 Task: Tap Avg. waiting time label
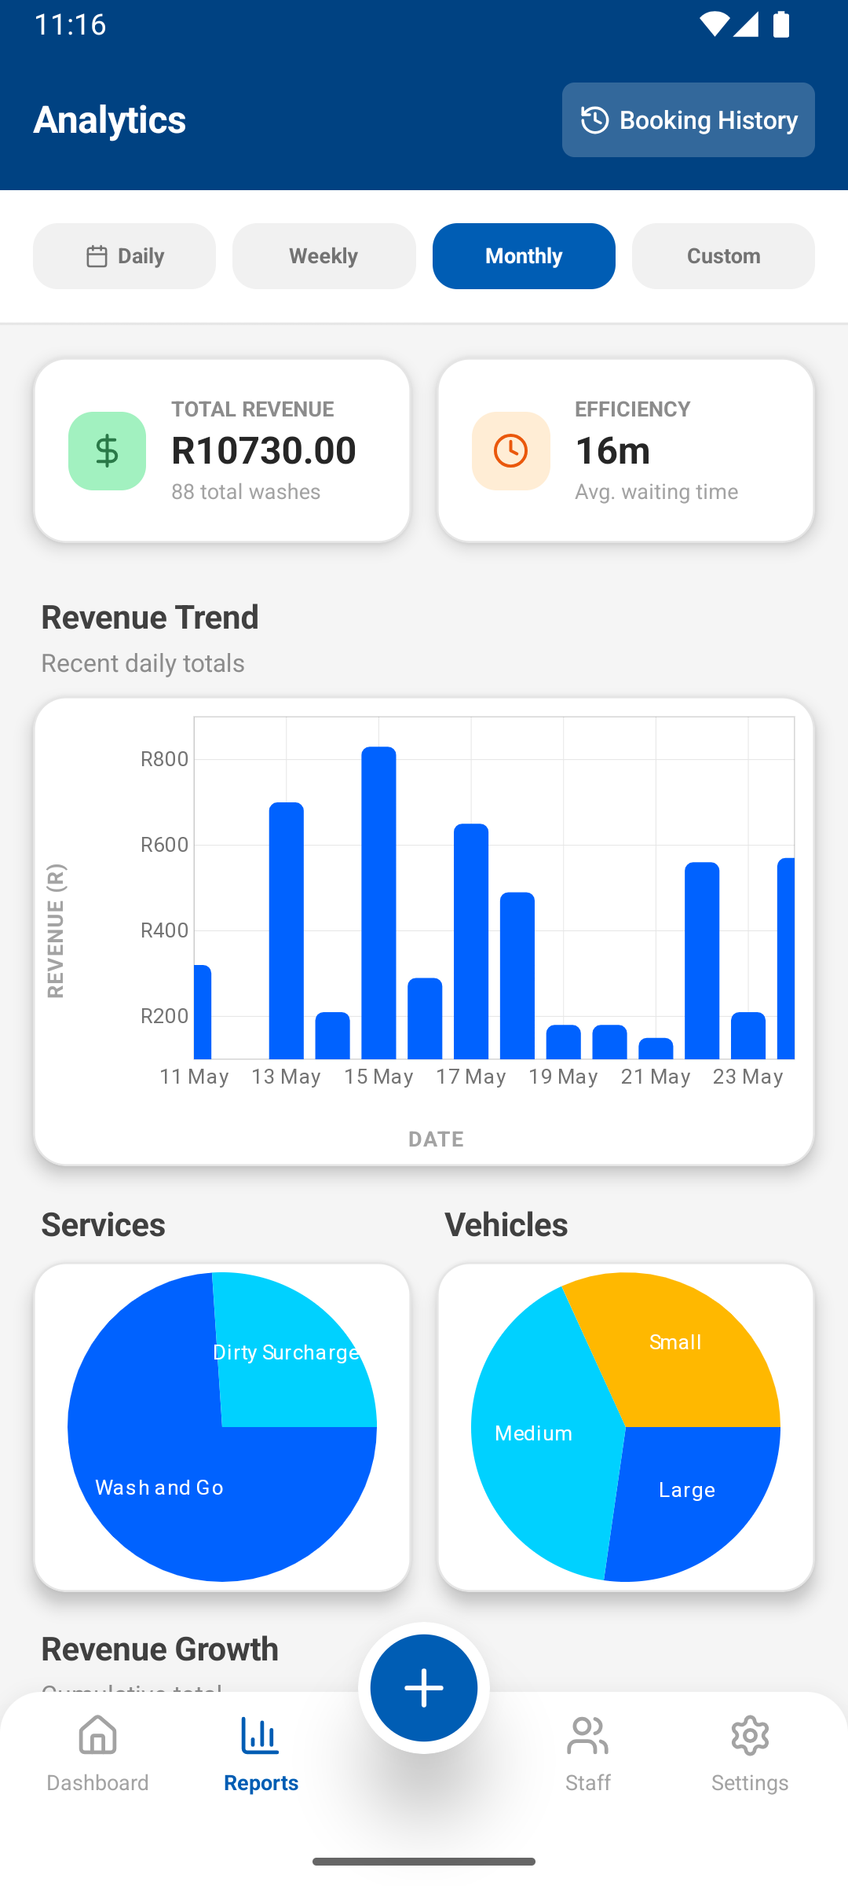(656, 492)
